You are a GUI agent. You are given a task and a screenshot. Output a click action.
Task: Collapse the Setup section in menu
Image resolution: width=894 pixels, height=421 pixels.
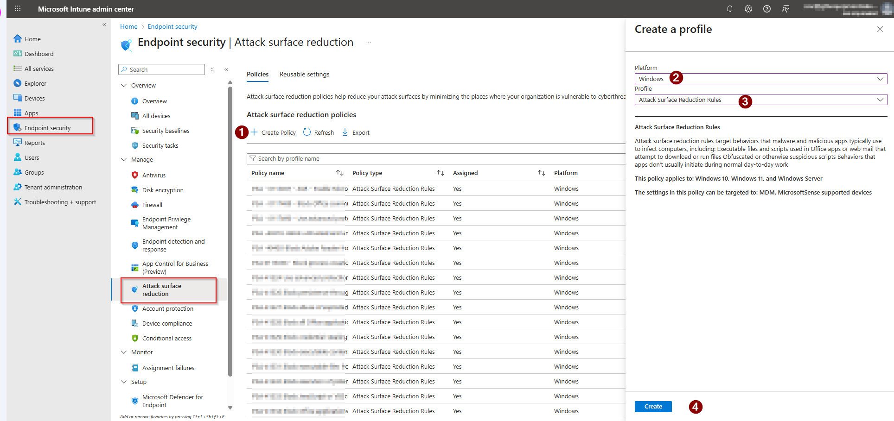124,382
